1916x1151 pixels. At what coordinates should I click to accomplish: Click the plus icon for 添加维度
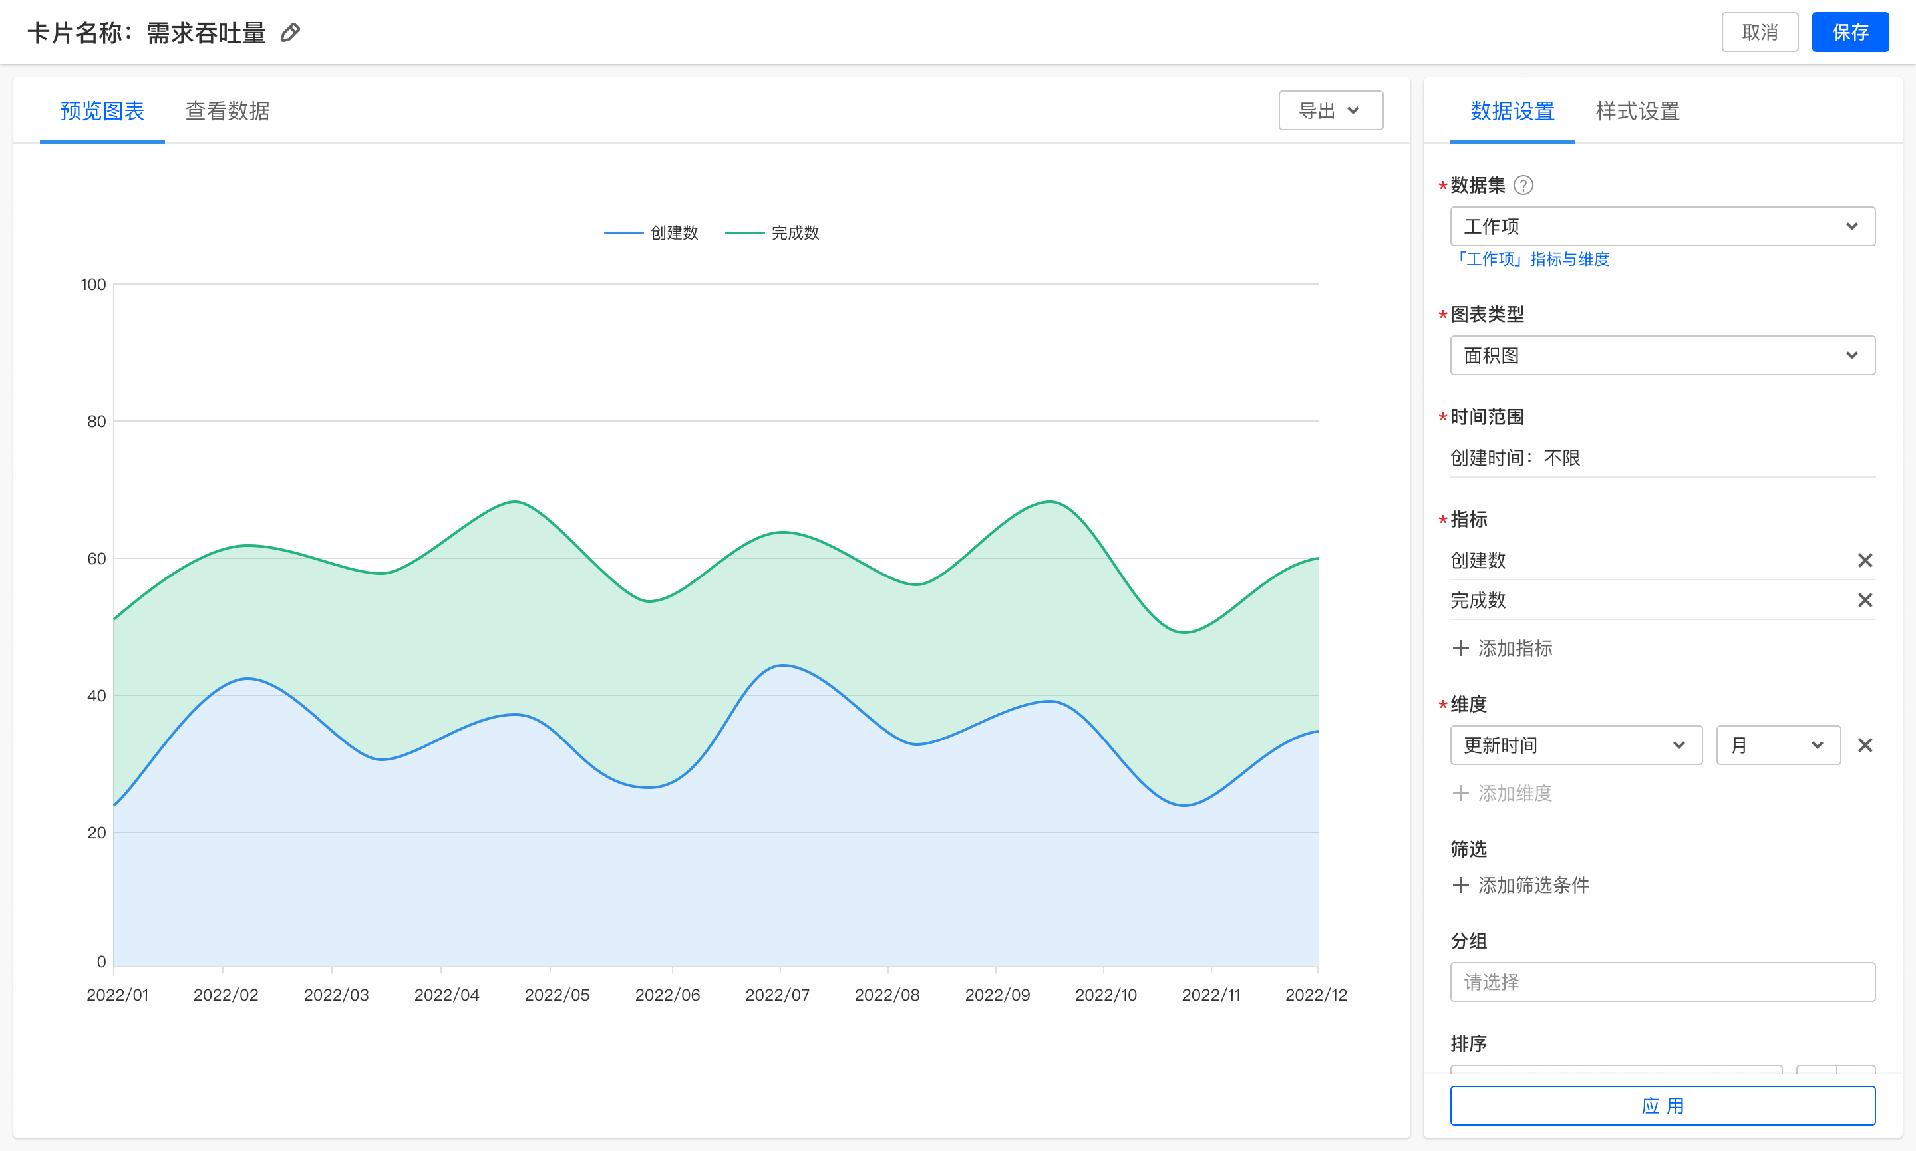pyautogui.click(x=1460, y=794)
